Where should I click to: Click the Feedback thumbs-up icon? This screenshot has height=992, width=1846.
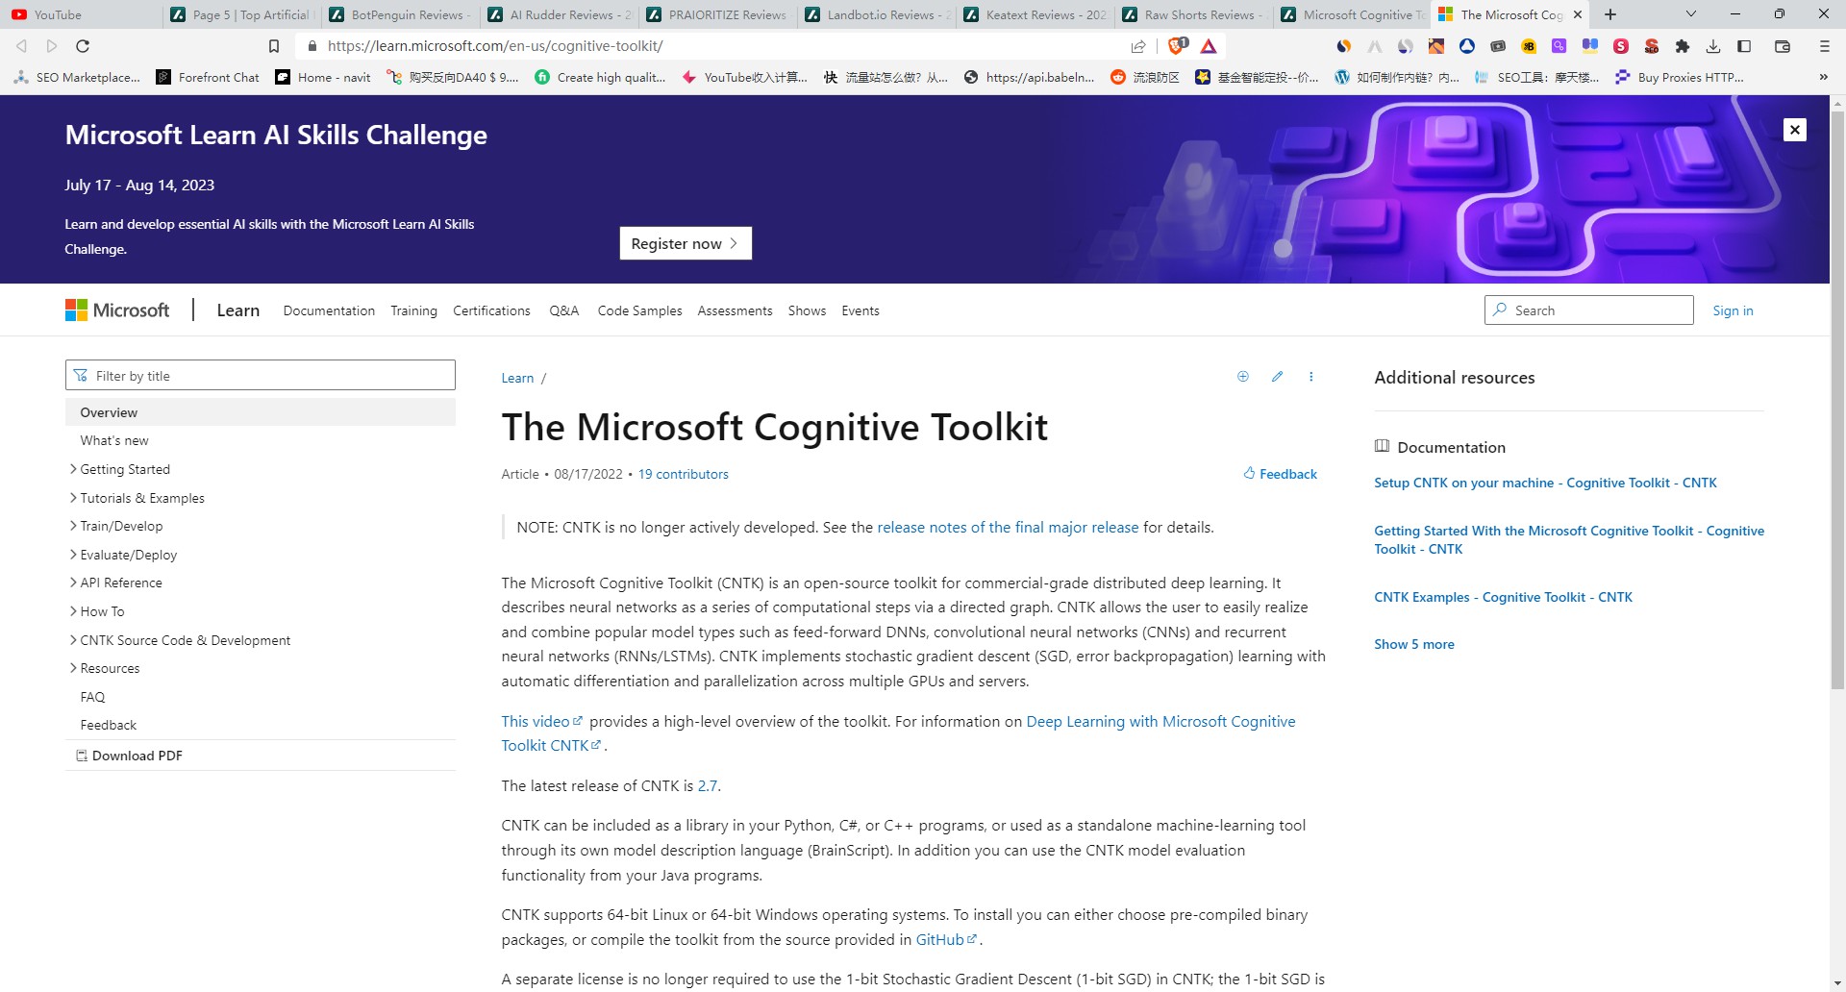pyautogui.click(x=1250, y=473)
